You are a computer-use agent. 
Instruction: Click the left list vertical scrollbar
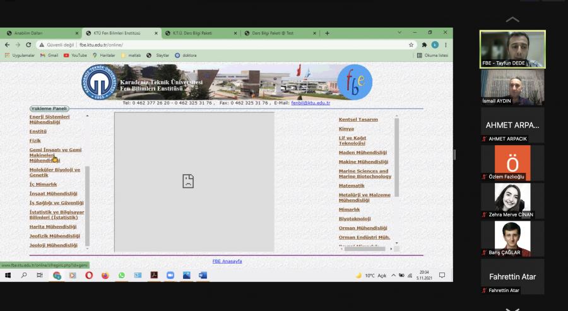[87, 206]
